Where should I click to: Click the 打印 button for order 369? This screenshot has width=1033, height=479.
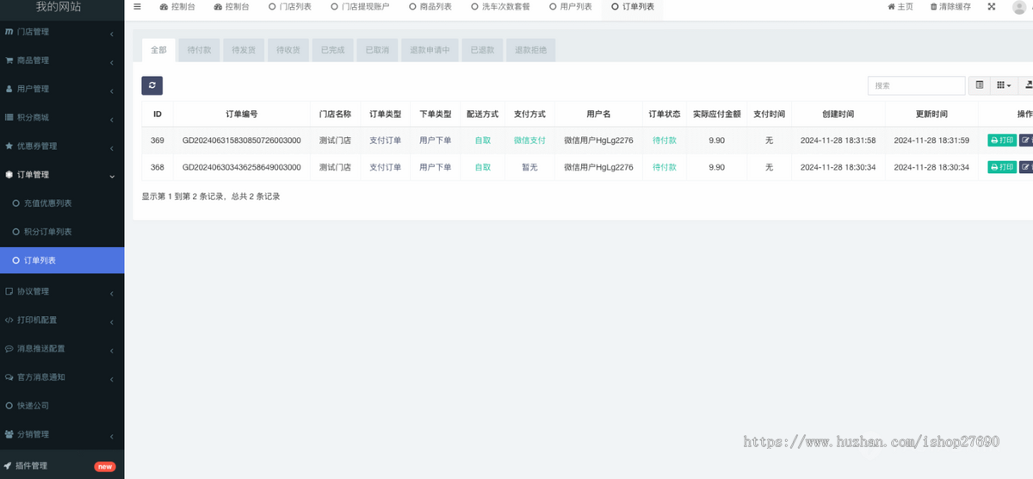coord(1002,140)
